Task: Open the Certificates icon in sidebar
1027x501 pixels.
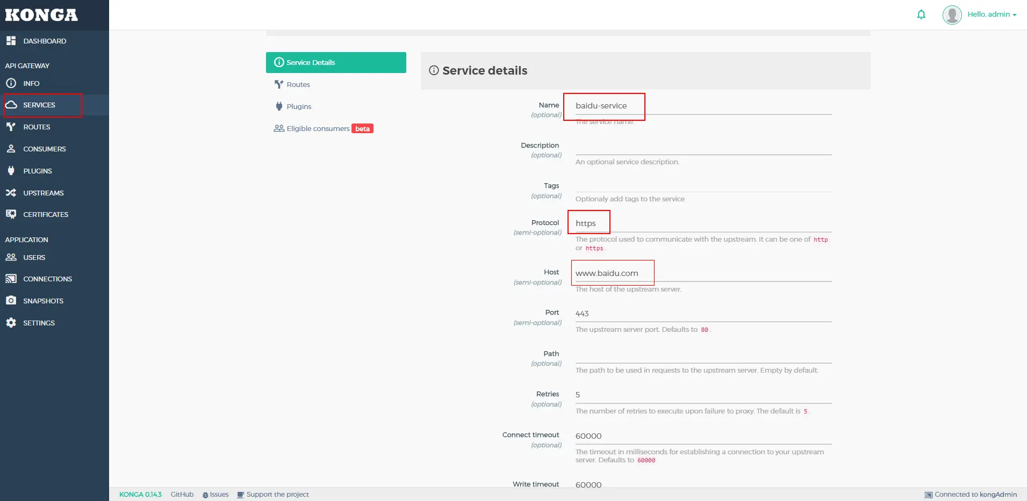Action: (x=11, y=214)
